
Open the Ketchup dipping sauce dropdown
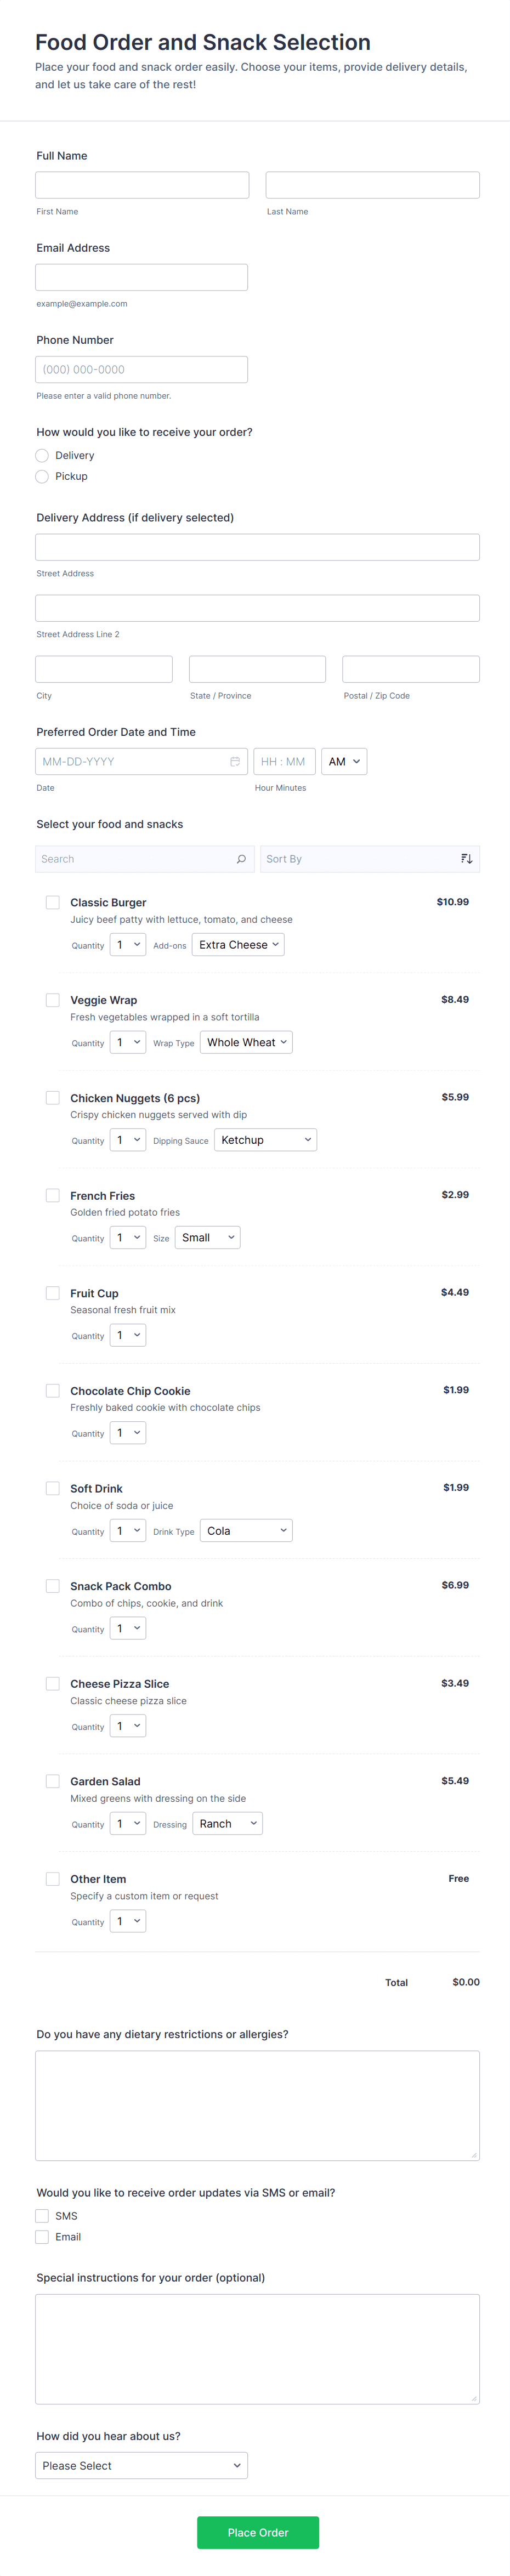(265, 1140)
